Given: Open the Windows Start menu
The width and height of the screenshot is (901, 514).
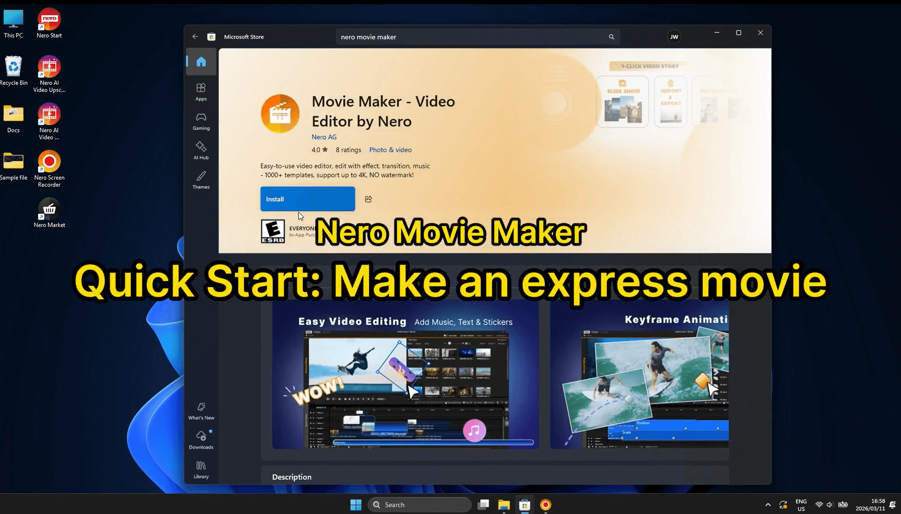Looking at the screenshot, I should pos(356,505).
